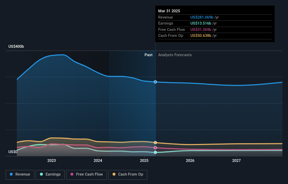Click the 2027 x-axis label

tap(236, 160)
